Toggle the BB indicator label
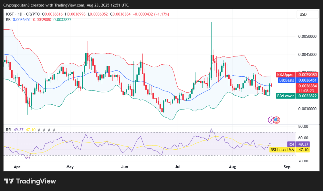The image size is (323, 191). [x=8, y=20]
